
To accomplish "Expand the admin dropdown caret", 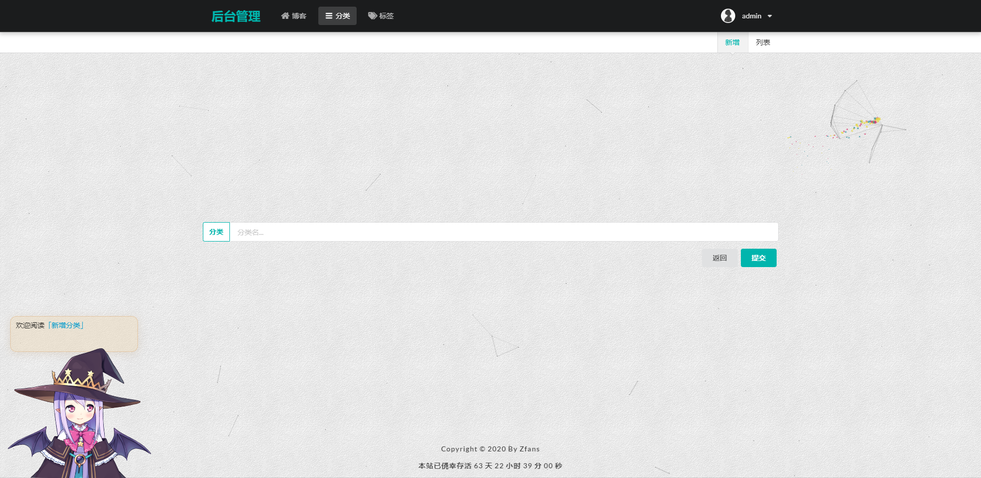I will pyautogui.click(x=769, y=16).
